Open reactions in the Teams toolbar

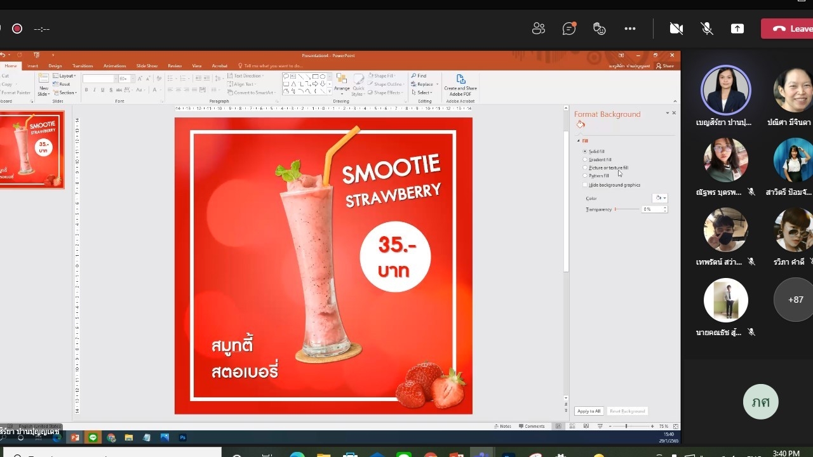pos(599,29)
